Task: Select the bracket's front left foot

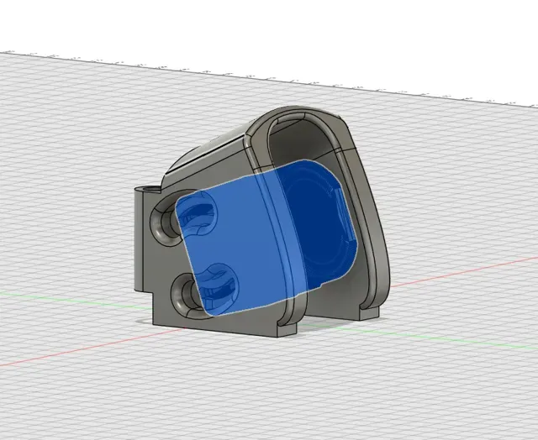Action: tap(287, 330)
